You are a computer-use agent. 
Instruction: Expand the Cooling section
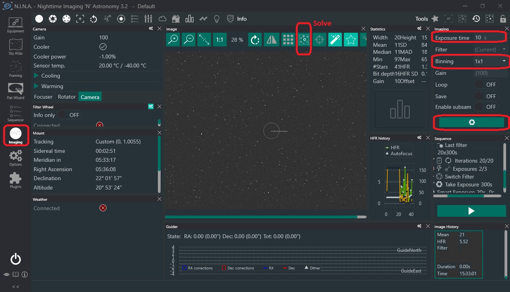(50, 76)
